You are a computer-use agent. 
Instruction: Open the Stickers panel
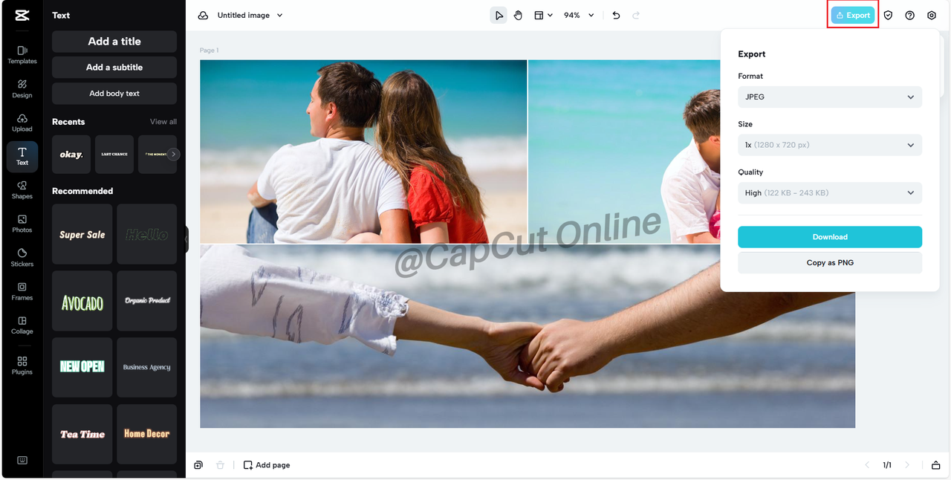point(22,258)
